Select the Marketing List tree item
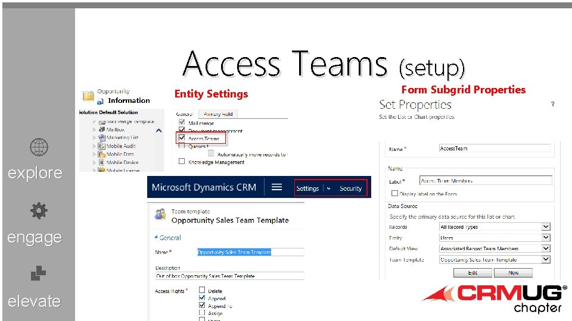Image resolution: width=572 pixels, height=321 pixels. [122, 137]
